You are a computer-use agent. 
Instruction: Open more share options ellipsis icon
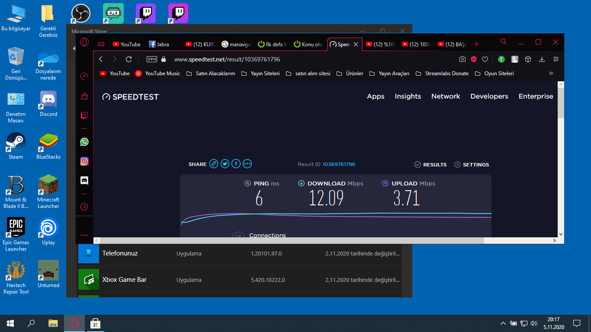[247, 164]
